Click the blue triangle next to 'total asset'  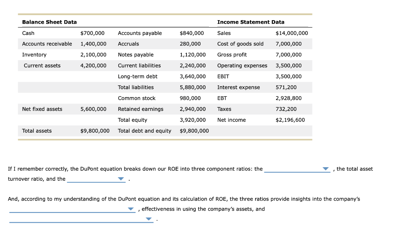point(325,169)
